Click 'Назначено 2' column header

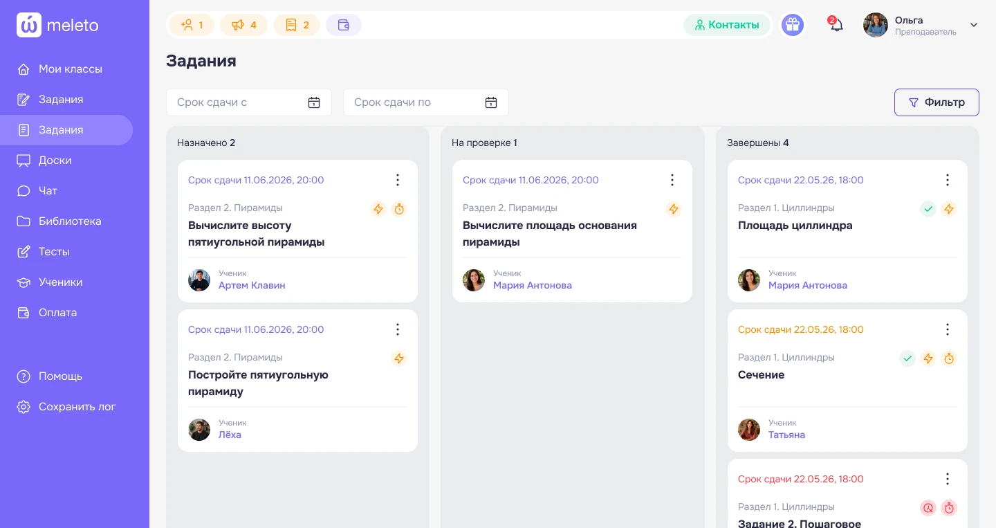(x=206, y=143)
